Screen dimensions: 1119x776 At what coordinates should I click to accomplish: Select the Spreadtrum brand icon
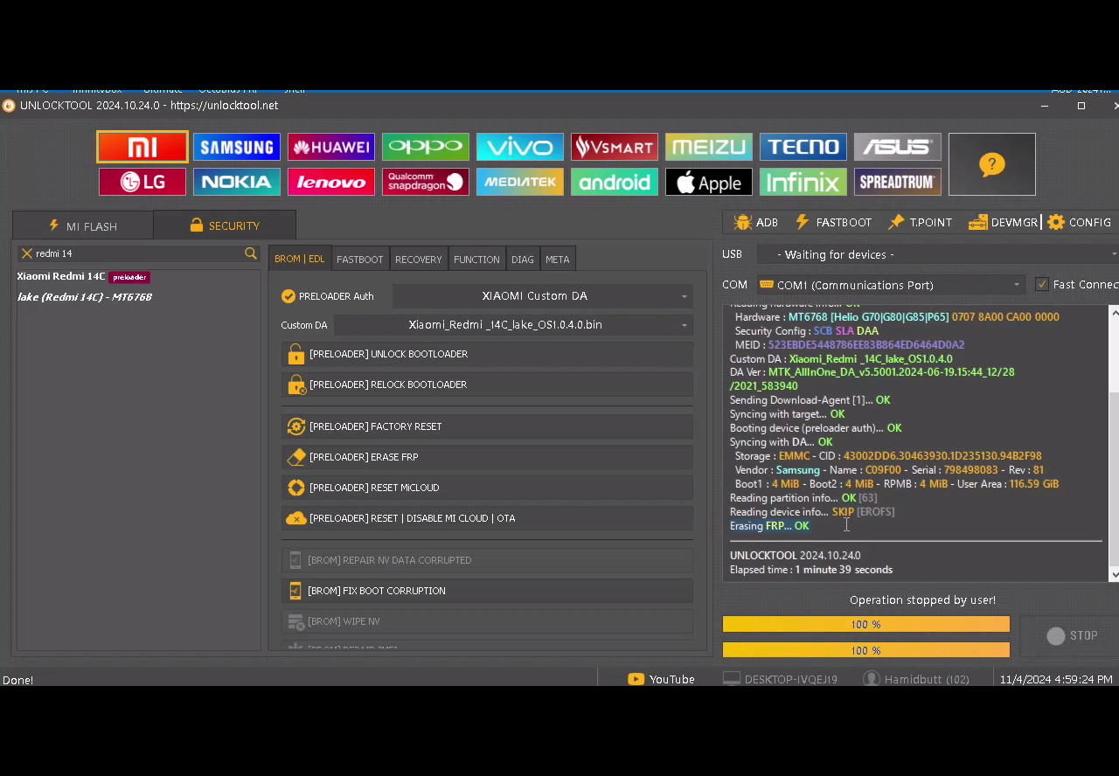[x=898, y=182]
